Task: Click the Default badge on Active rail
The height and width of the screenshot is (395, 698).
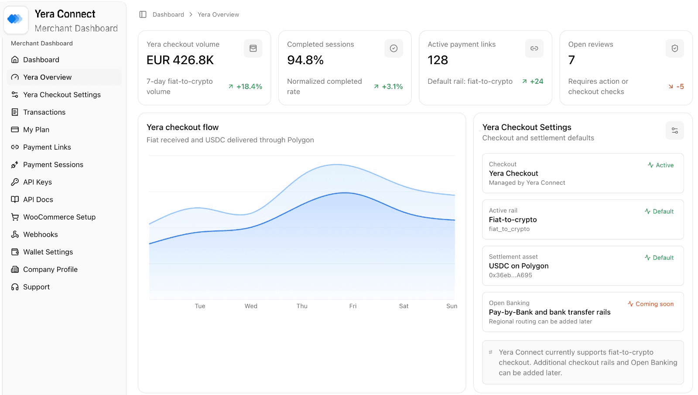Action: coord(659,211)
